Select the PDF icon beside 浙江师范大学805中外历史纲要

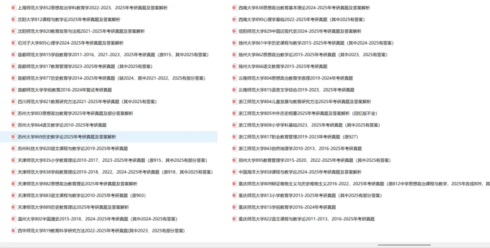[235, 113]
